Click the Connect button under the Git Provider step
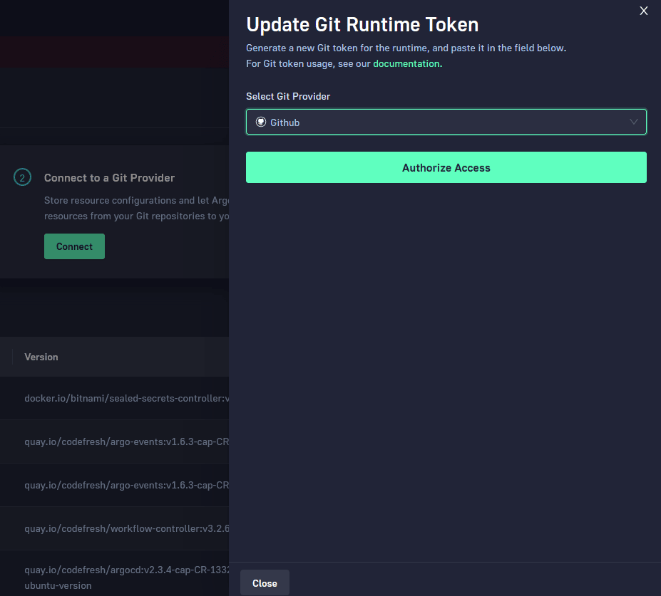 click(x=74, y=246)
